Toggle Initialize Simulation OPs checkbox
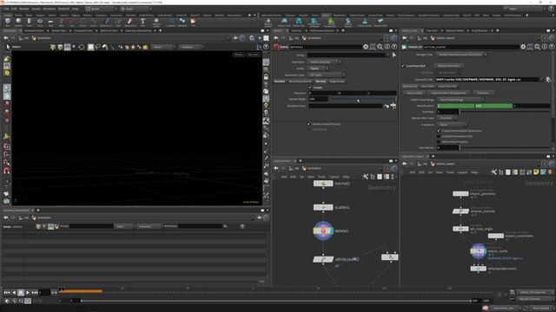This screenshot has width=556, height=312. click(439, 136)
